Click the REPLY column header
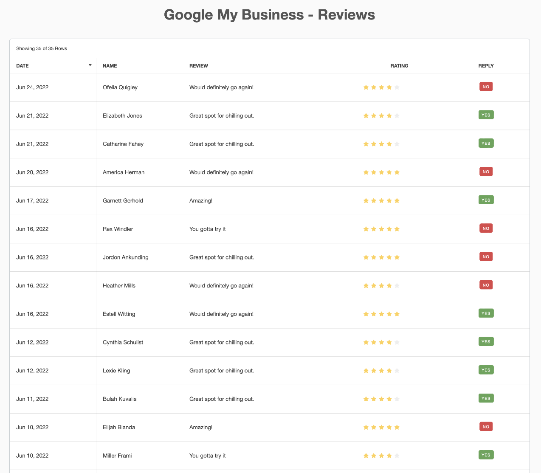541x473 pixels. 486,66
